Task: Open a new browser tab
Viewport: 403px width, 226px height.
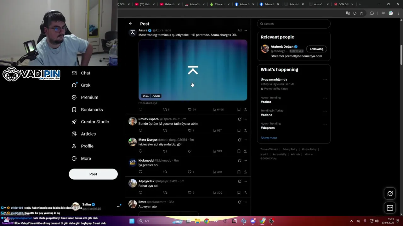Action: click(360, 4)
